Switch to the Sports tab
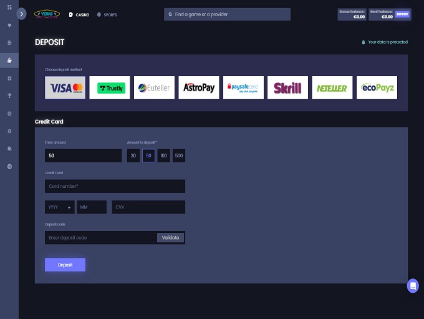 (x=107, y=14)
